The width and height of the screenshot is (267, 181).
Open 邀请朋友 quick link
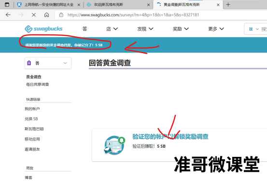click(x=32, y=149)
